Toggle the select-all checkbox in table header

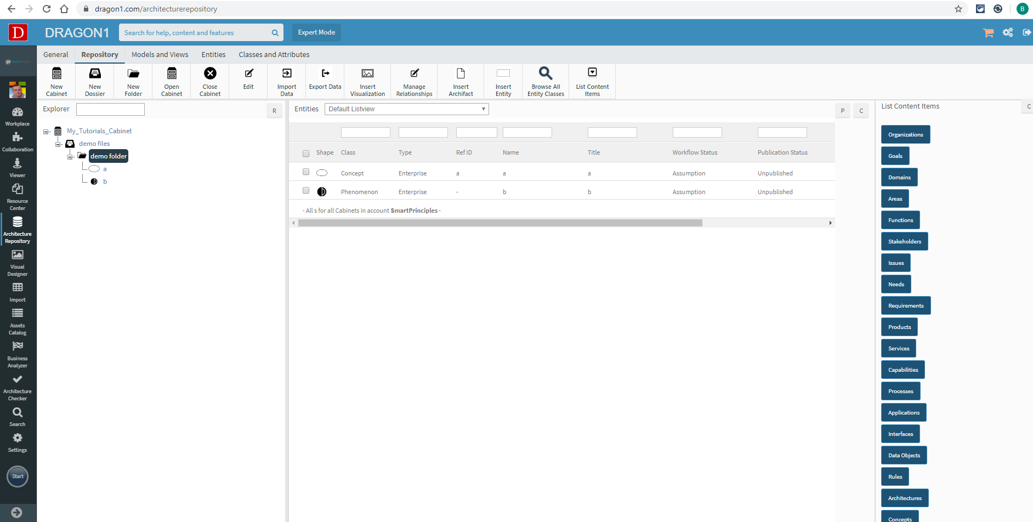(x=306, y=154)
